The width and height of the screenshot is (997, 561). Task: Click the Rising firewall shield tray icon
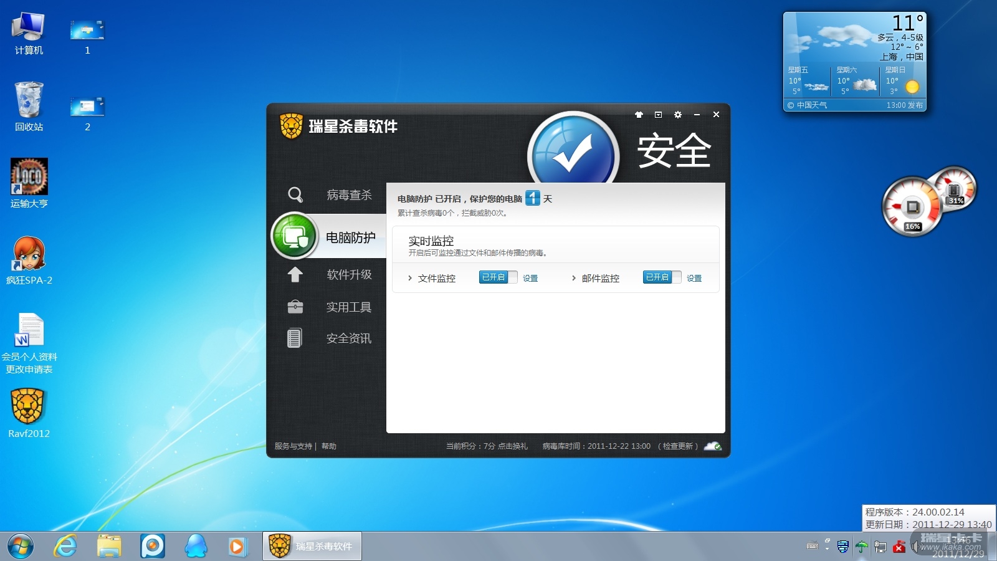843,547
